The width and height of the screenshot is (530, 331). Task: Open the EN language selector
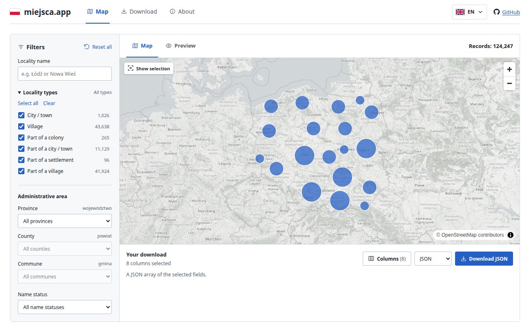pos(469,12)
